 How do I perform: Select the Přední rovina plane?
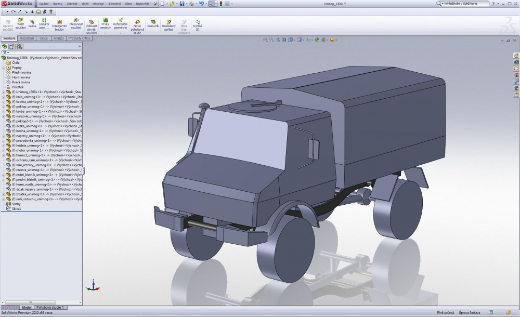21,72
